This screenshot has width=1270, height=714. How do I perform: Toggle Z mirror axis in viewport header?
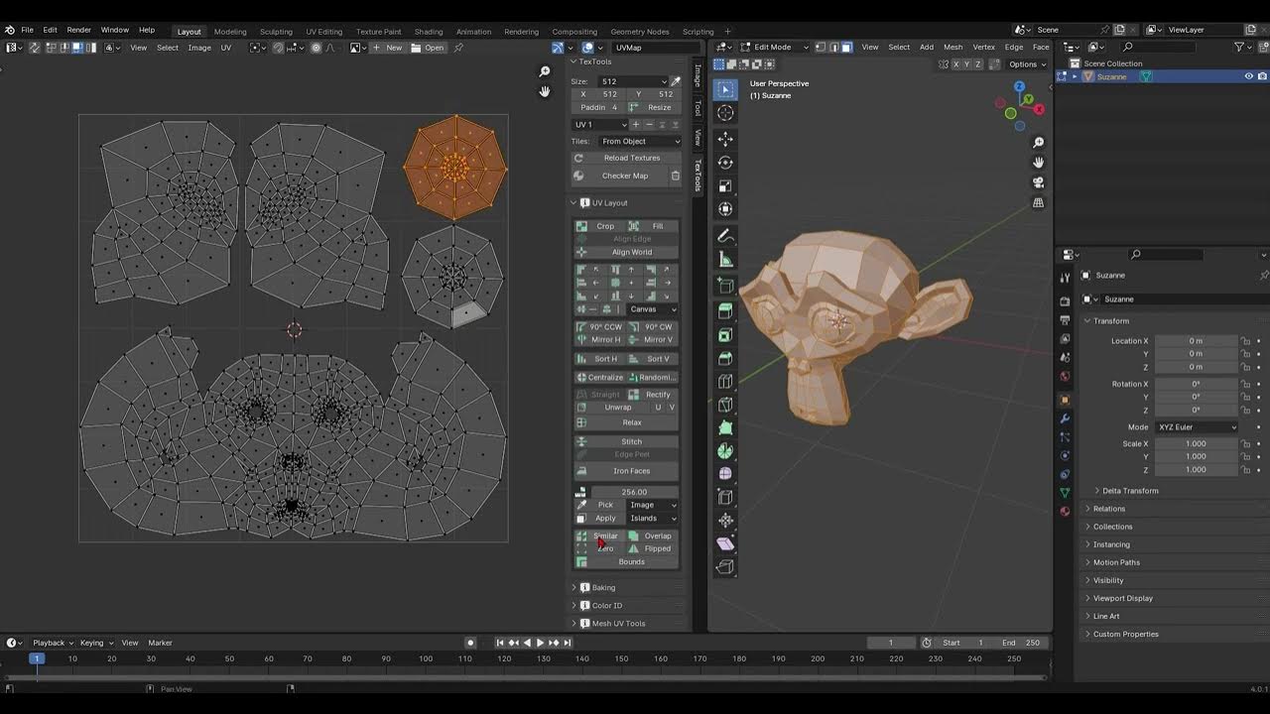tap(978, 64)
